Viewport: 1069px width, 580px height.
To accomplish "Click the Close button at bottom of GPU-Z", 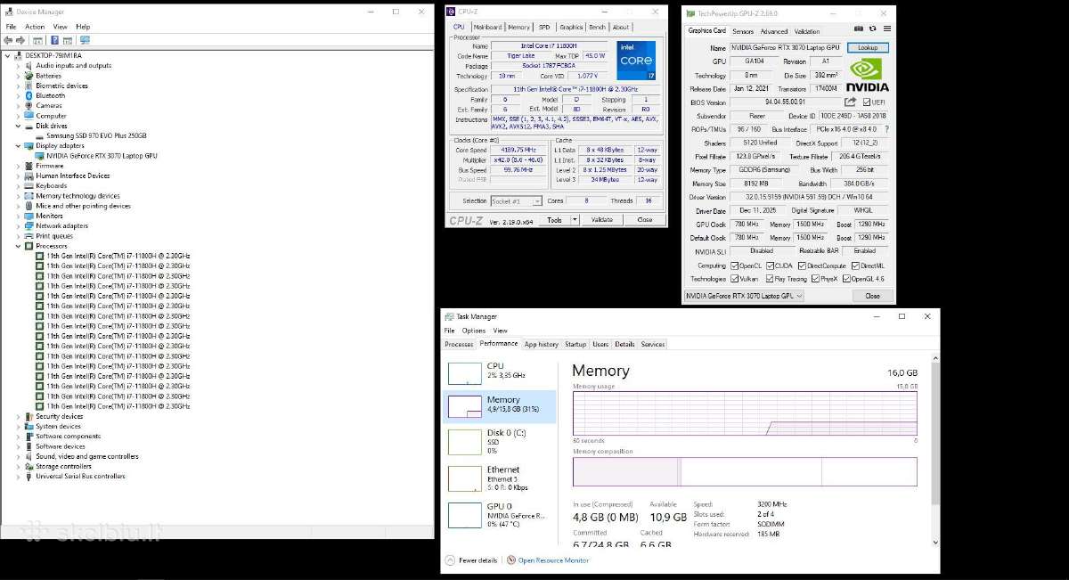I will coord(872,296).
